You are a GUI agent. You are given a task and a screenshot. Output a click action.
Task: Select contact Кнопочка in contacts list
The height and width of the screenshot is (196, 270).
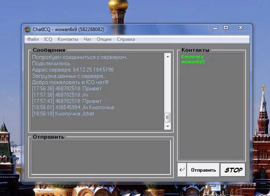coord(192,57)
